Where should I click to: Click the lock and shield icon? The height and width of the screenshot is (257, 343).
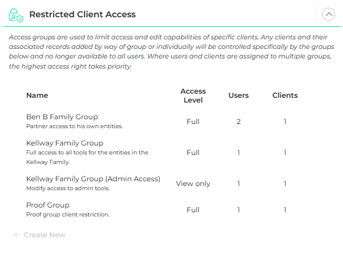click(x=16, y=15)
